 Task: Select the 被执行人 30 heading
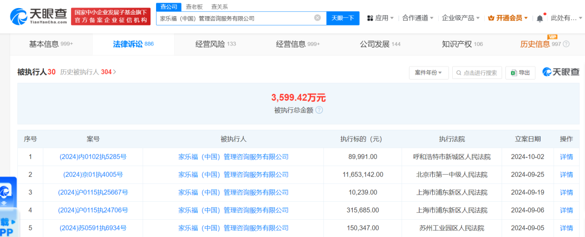tap(37, 72)
